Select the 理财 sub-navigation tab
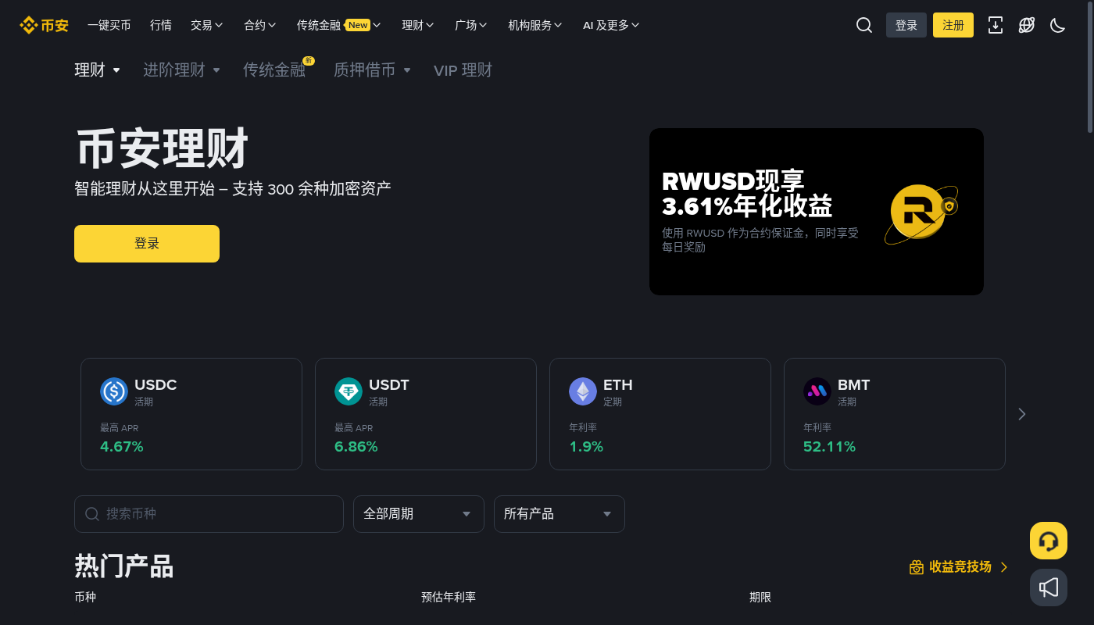 click(x=98, y=70)
